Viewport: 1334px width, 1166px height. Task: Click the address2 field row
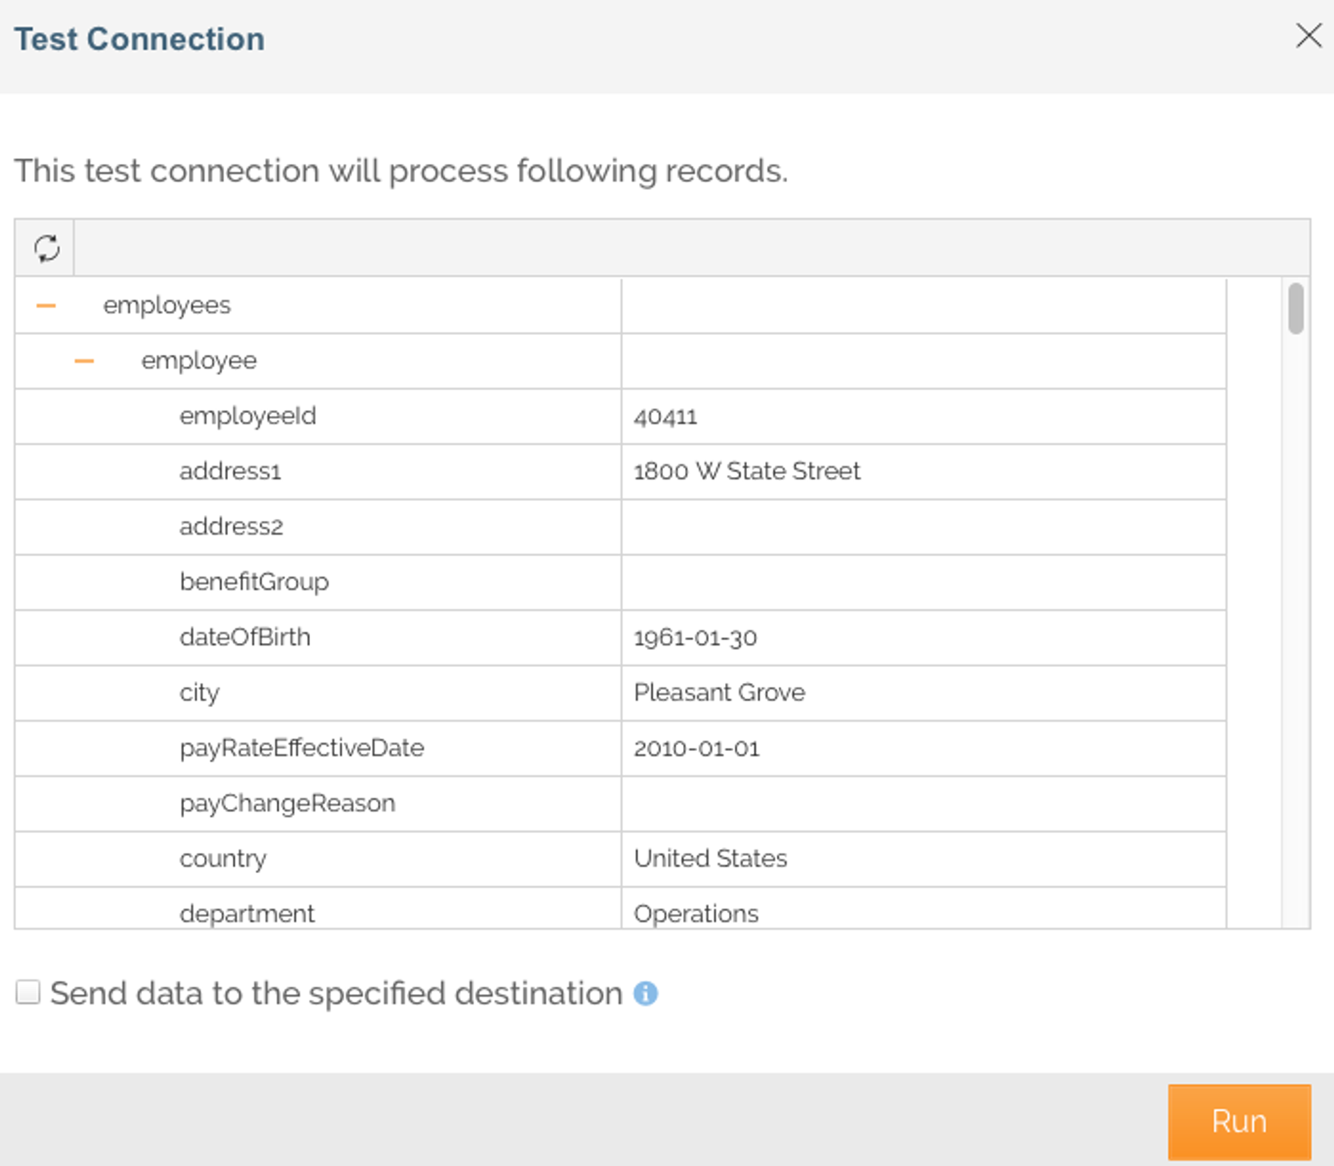231,527
